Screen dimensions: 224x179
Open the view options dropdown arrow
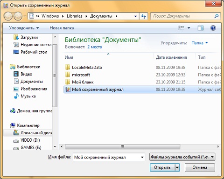click(x=189, y=28)
